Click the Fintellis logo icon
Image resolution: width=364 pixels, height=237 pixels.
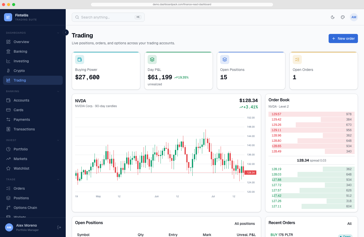coord(8,17)
